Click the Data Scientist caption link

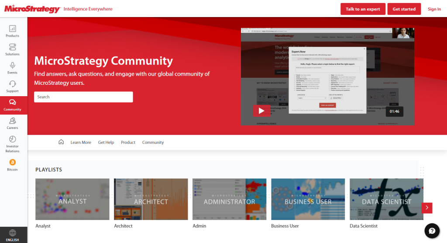point(364,226)
